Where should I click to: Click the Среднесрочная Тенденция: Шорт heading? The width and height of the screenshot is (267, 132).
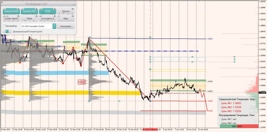click(237, 99)
